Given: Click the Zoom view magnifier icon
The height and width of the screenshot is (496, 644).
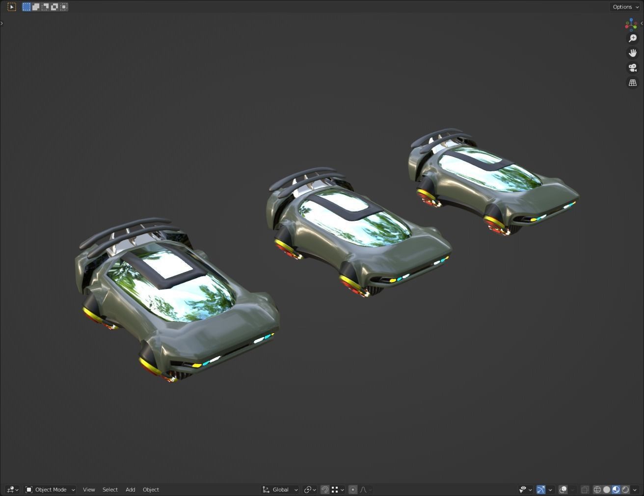Looking at the screenshot, I should (x=633, y=38).
